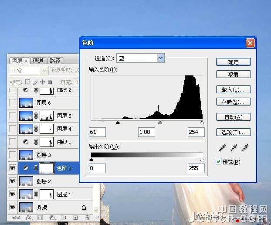Select the 图层 6 layer thumbnail
Screen dimensions: 271x225
click(26, 103)
